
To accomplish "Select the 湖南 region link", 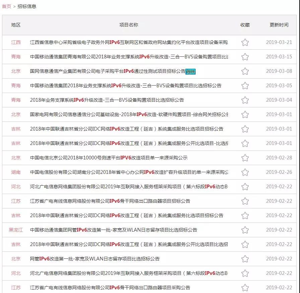I will pyautogui.click(x=16, y=172).
